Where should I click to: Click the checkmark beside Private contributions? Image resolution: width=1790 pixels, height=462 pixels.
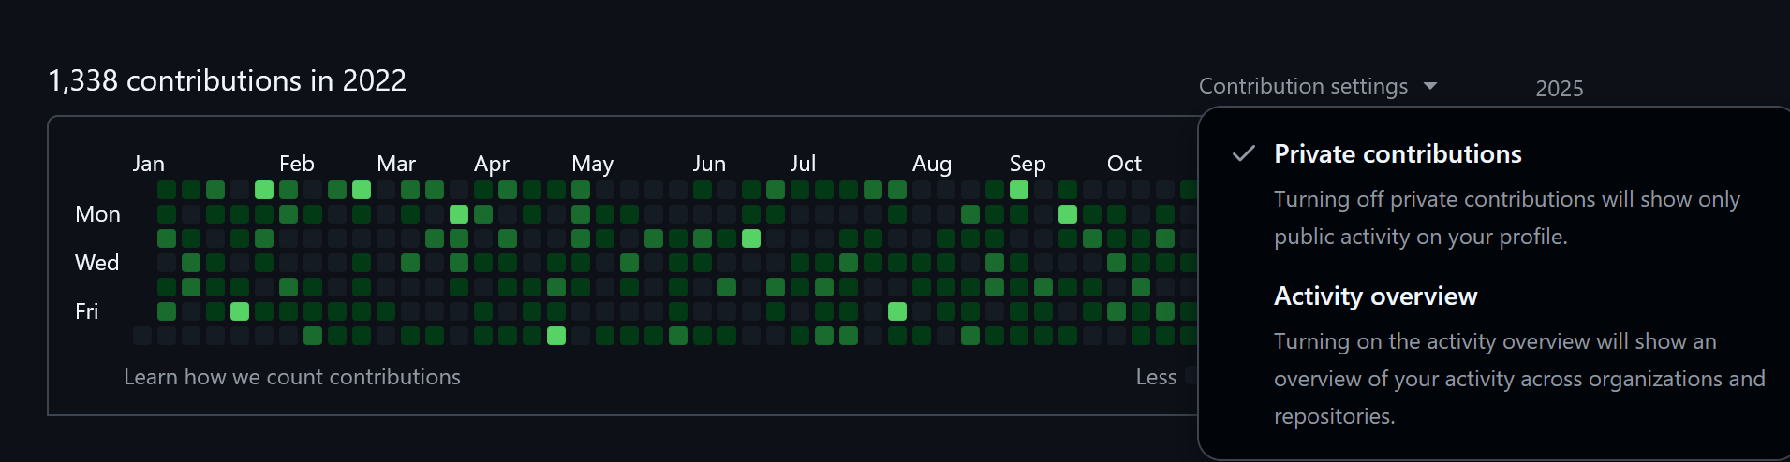(x=1243, y=154)
